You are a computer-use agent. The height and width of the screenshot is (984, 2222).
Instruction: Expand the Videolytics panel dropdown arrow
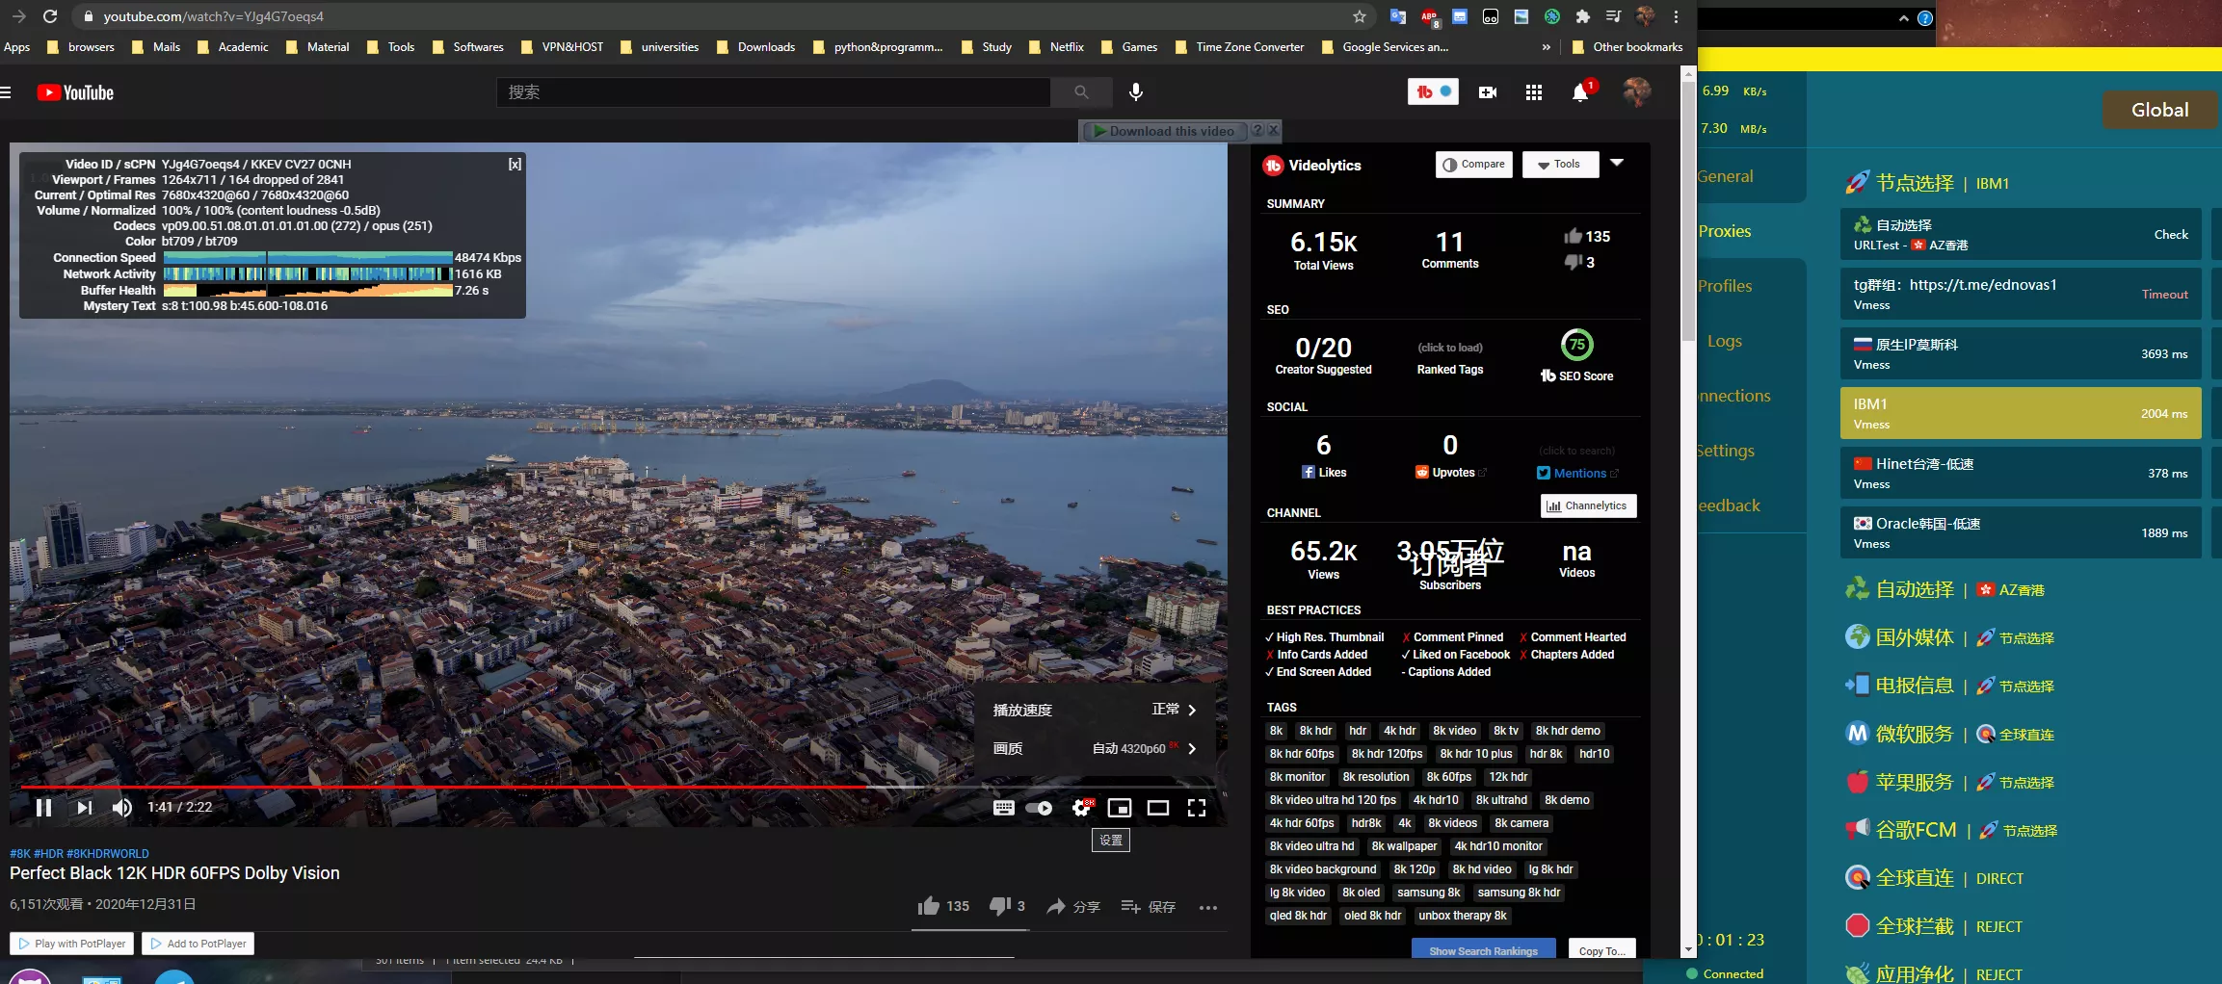tap(1617, 163)
